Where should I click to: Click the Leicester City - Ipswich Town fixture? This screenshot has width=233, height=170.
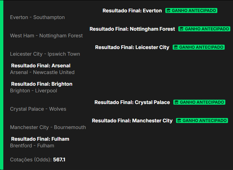45,54
